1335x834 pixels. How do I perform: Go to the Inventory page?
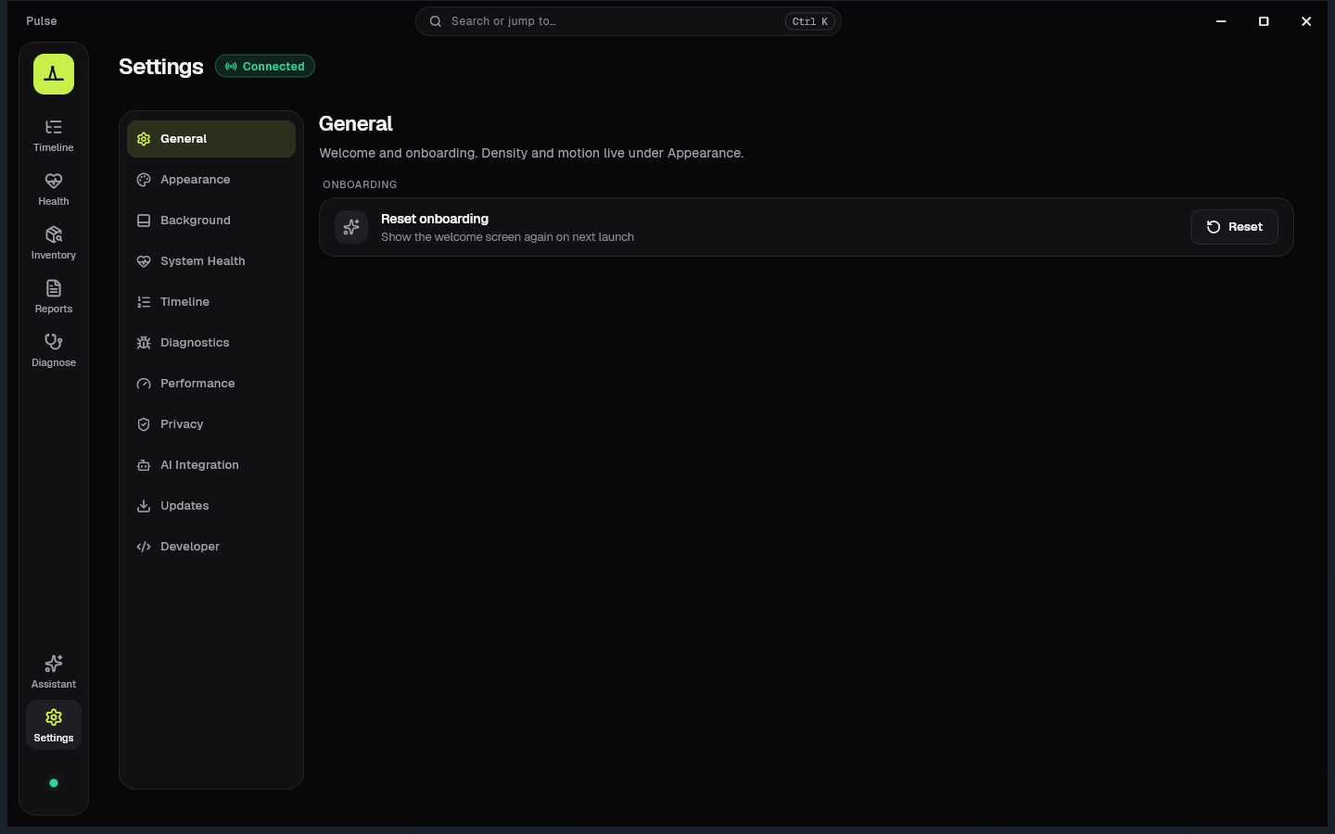pyautogui.click(x=54, y=243)
